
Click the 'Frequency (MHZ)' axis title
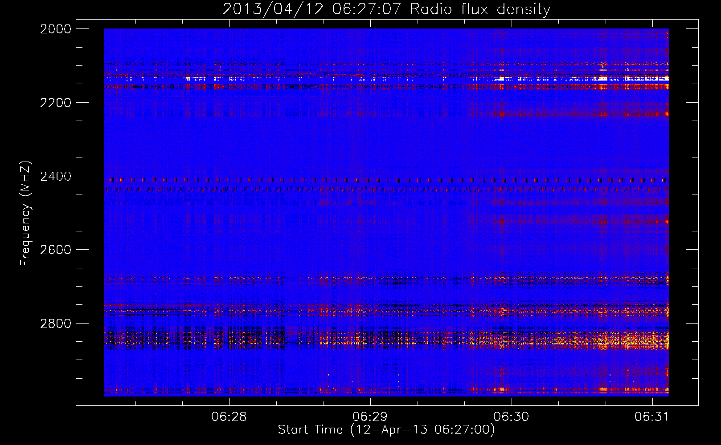[x=25, y=214]
